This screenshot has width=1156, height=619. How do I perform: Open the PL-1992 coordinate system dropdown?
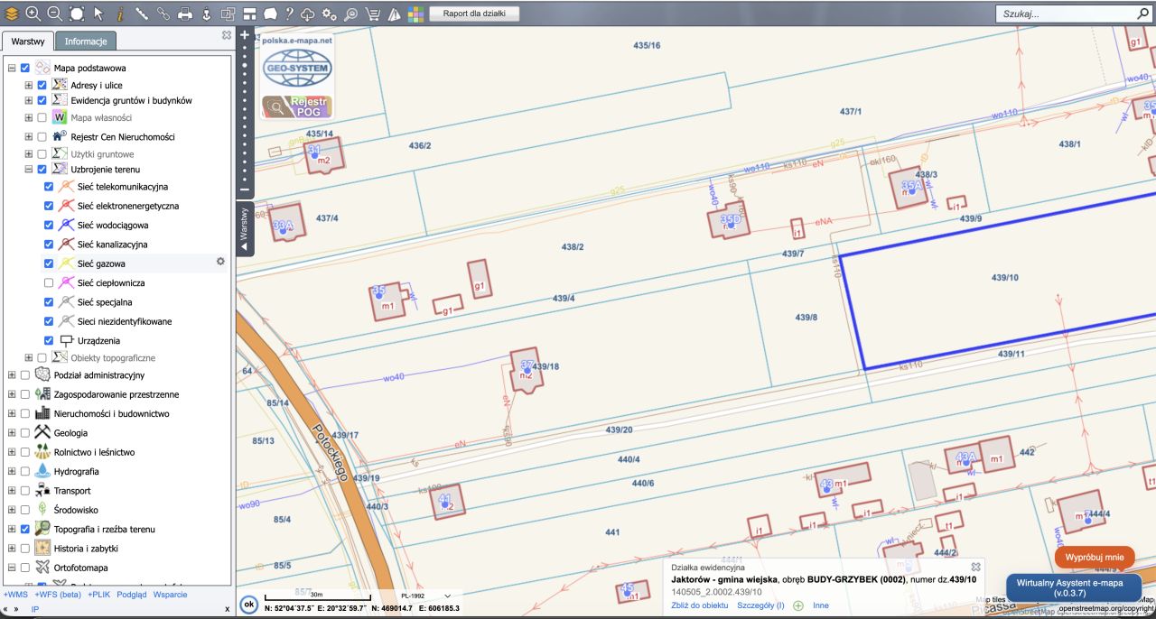click(x=424, y=596)
